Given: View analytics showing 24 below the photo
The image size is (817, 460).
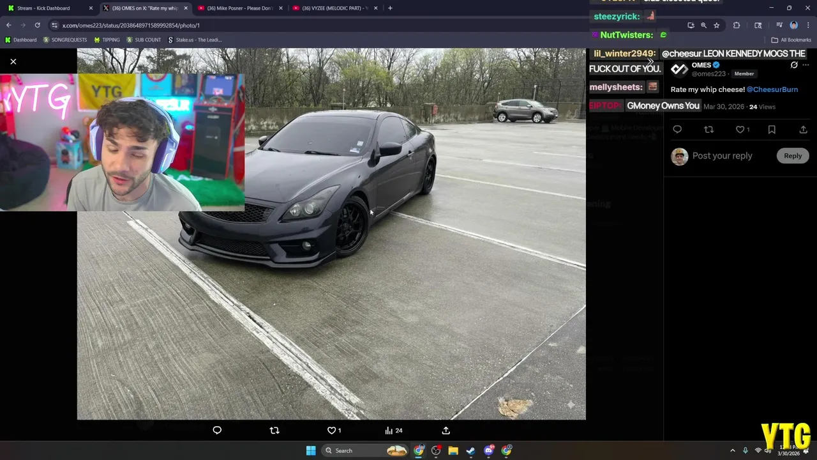Looking at the screenshot, I should pos(393,431).
